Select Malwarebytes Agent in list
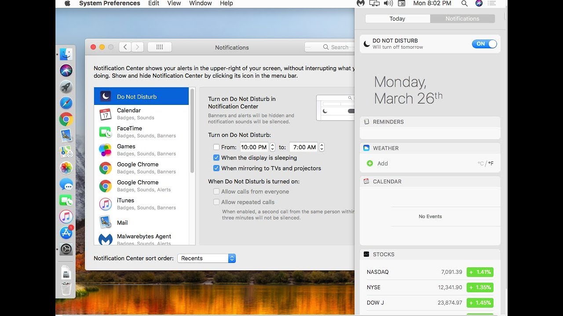The width and height of the screenshot is (563, 316). click(141, 238)
